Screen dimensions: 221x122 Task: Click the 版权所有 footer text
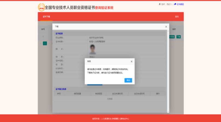coord(111,119)
